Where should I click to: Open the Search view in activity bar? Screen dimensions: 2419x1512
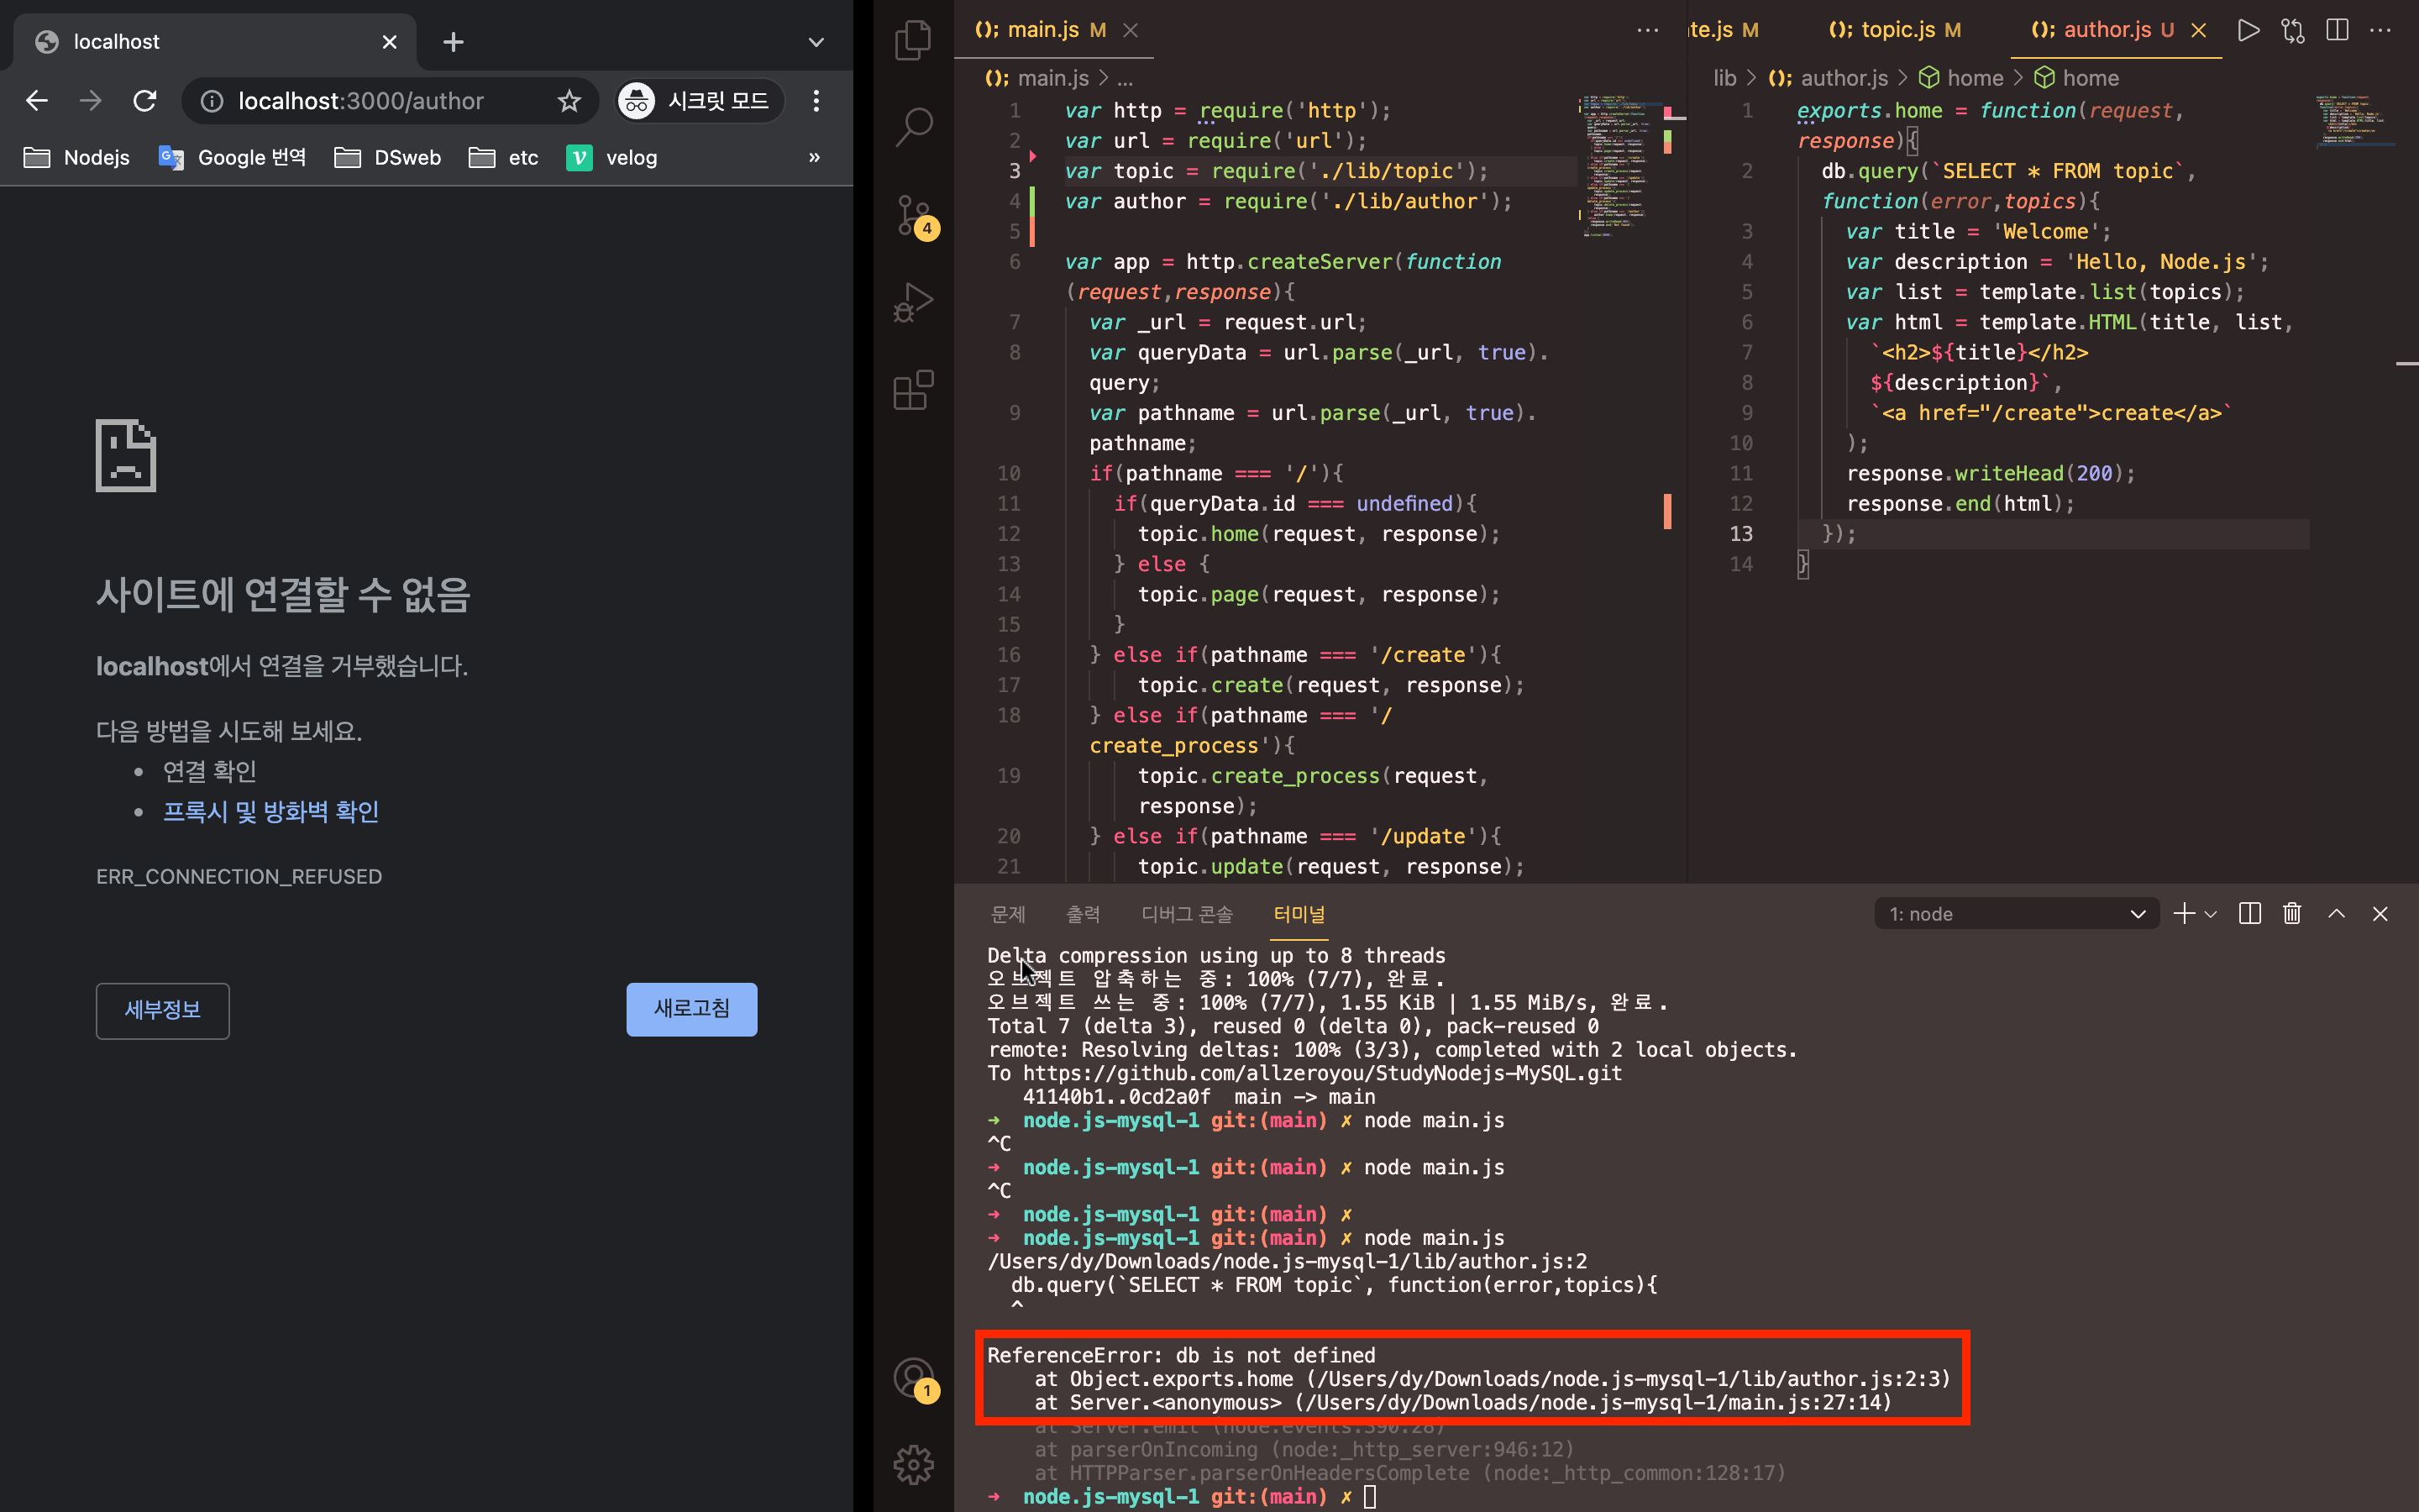click(x=913, y=127)
